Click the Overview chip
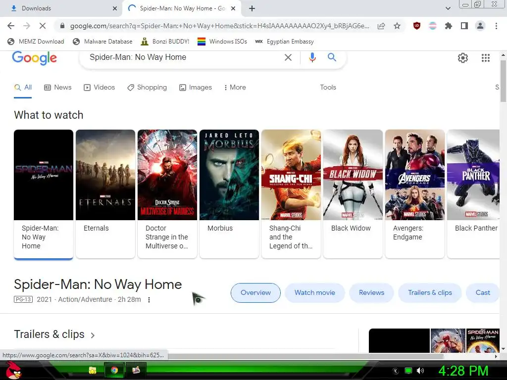 [255, 293]
